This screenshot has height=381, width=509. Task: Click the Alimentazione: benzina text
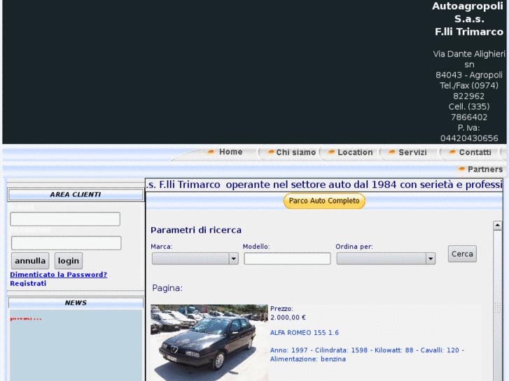tap(308, 359)
